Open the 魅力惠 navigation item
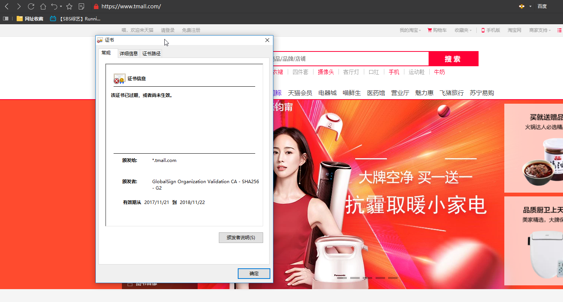 click(424, 93)
